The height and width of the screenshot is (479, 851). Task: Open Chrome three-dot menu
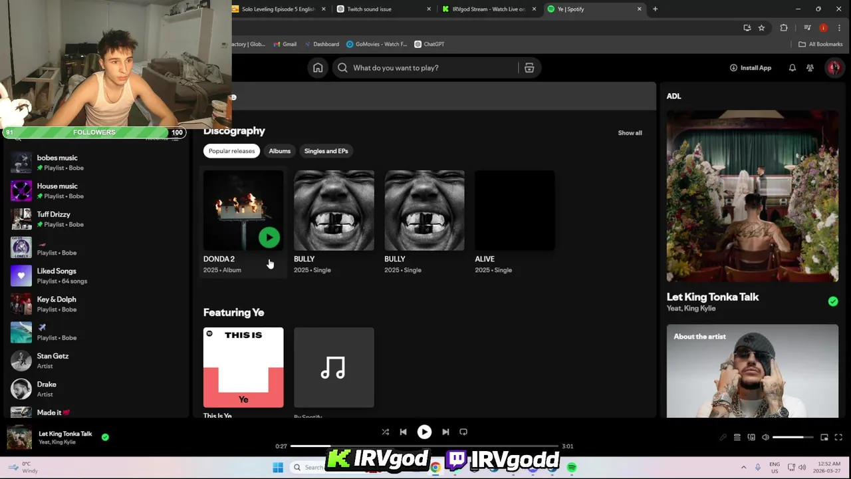(838, 28)
